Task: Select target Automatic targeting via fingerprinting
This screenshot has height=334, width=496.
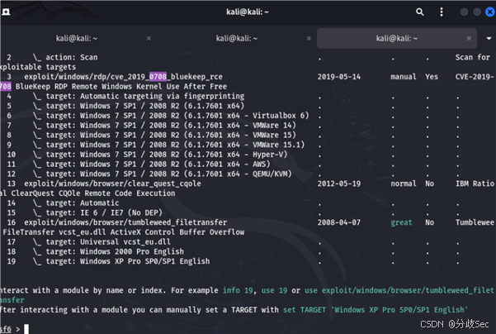Action: pyautogui.click(x=145, y=96)
